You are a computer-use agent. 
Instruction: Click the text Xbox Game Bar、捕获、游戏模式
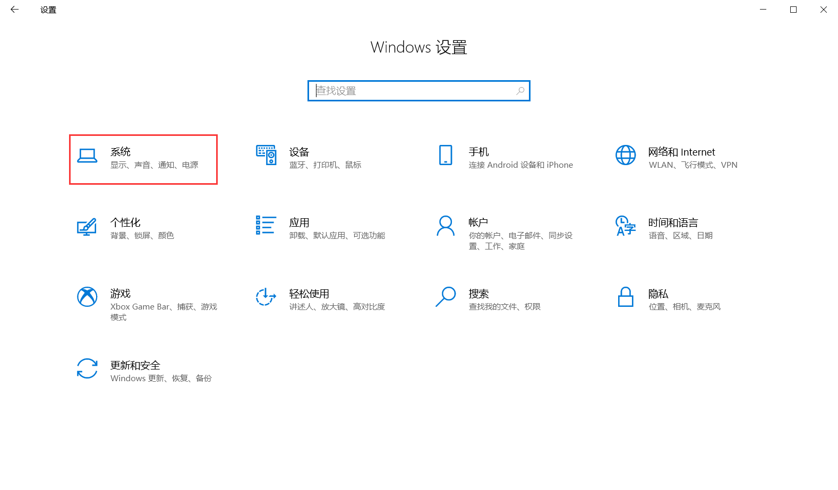[x=164, y=312]
